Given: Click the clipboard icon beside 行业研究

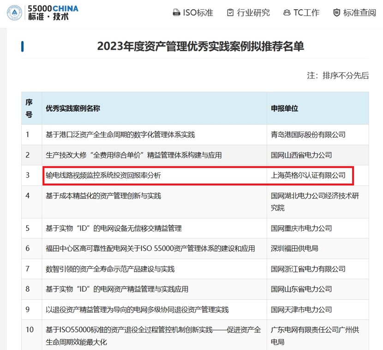Looking at the screenshot, I should click(230, 12).
